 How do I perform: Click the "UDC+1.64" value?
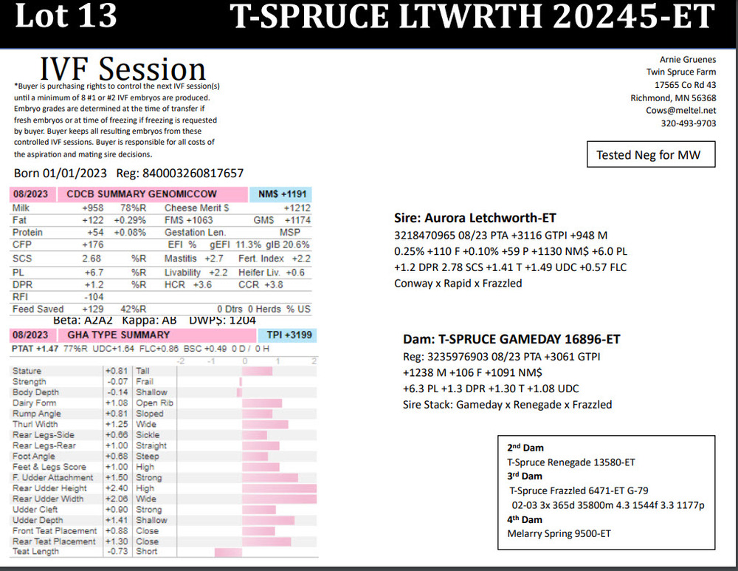click(114, 349)
